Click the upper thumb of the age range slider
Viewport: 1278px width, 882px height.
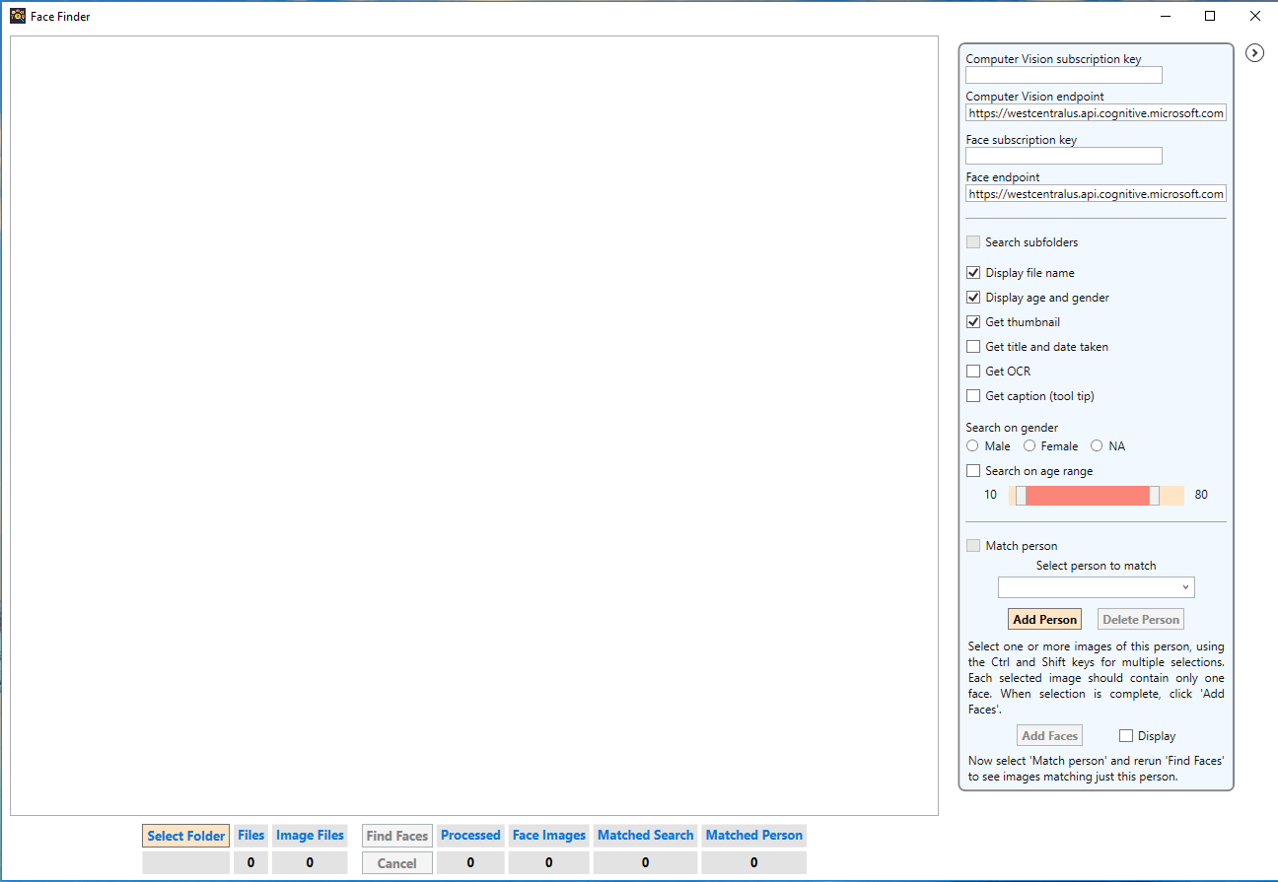[x=1154, y=496]
